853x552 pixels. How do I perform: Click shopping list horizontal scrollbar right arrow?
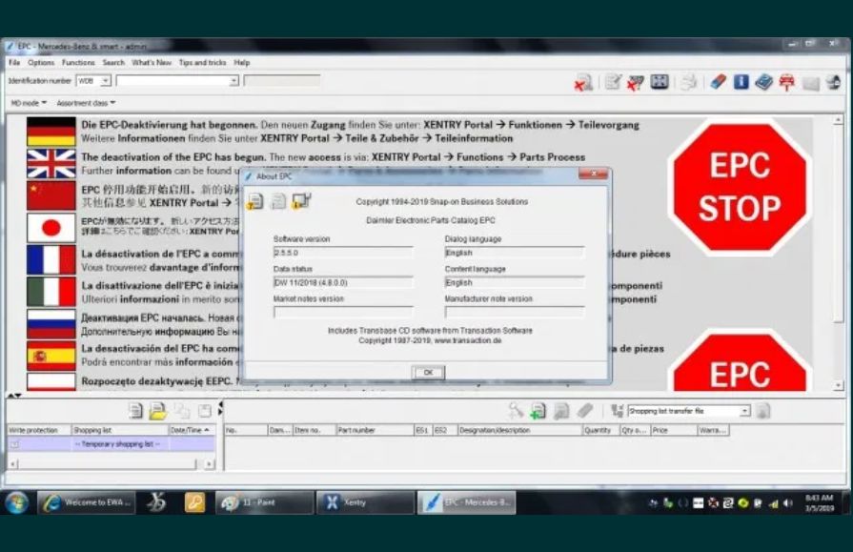[209, 463]
